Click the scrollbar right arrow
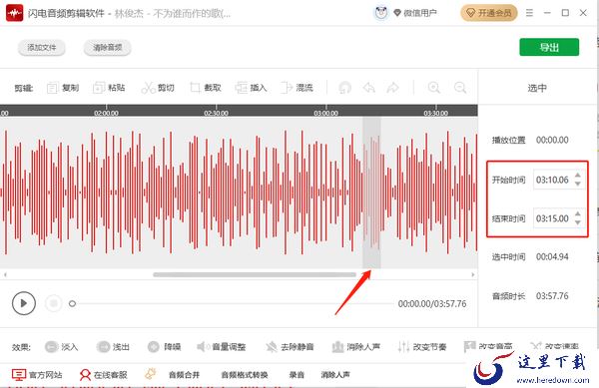The width and height of the screenshot is (599, 388). 473,274
